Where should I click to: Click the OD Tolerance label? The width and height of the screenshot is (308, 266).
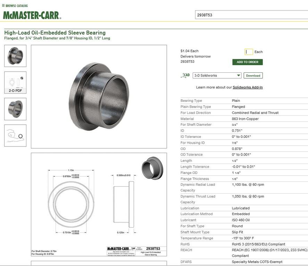(x=192, y=154)
